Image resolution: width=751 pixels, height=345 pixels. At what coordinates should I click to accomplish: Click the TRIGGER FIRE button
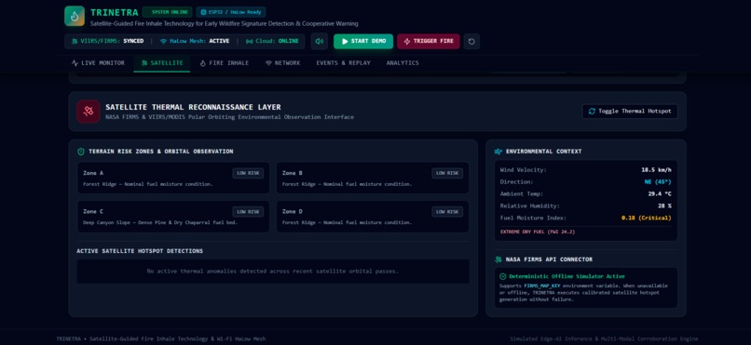[429, 41]
